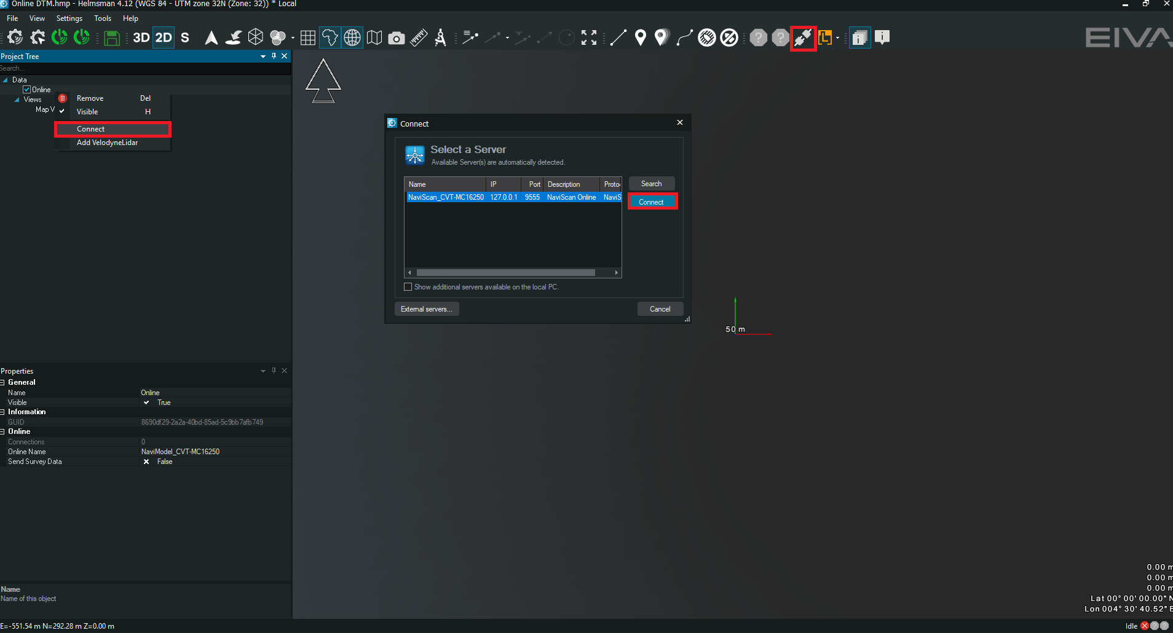Toggle the grid display icon

(x=308, y=38)
